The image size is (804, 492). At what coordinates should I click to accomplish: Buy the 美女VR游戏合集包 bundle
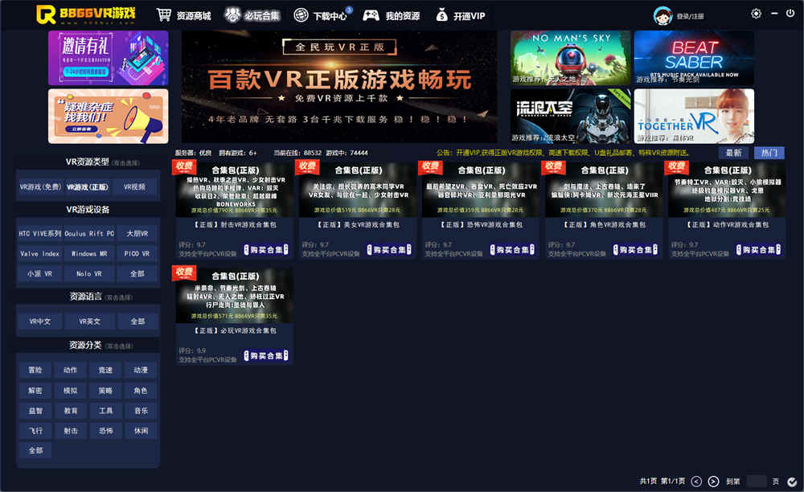388,249
